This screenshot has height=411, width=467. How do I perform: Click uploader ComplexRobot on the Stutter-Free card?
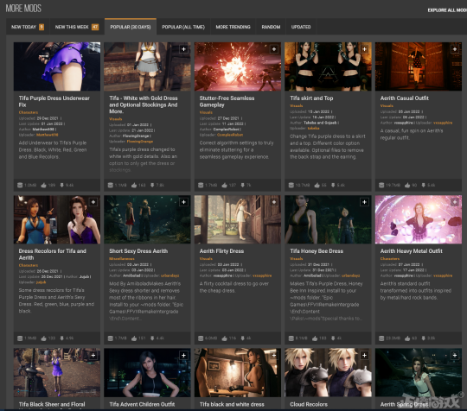pos(230,135)
